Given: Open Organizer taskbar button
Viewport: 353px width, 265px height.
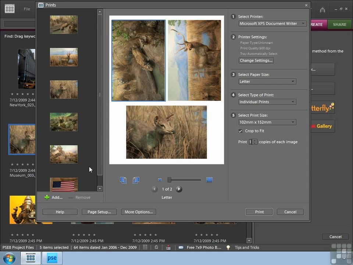Looking at the screenshot, I should click(x=31, y=258).
